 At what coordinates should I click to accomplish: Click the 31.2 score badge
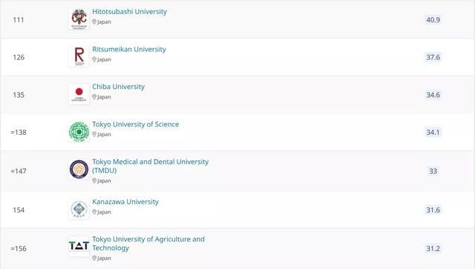coord(433,248)
